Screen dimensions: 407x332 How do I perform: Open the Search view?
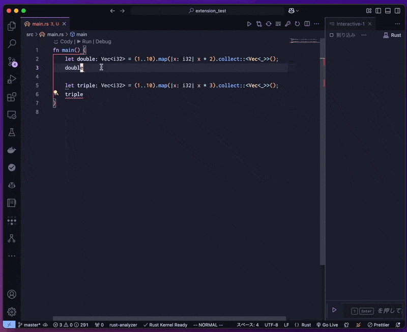(12, 43)
